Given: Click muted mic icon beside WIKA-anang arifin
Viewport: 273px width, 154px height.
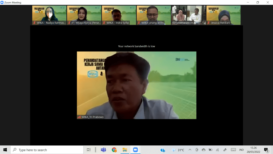Looking at the screenshot, I should [139, 23].
